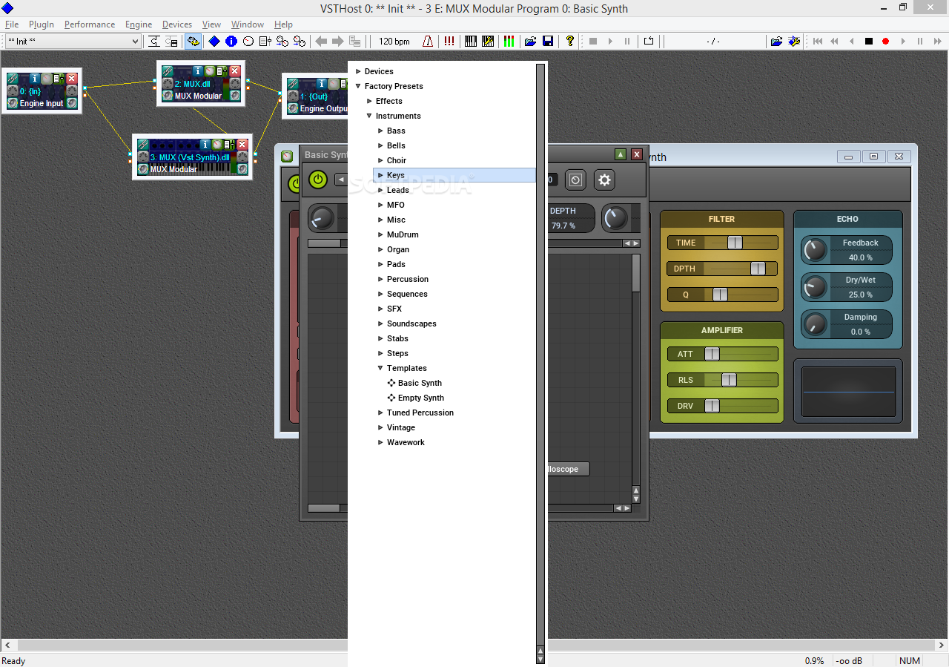
Task: Collapse the Instruments folder
Action: (369, 116)
